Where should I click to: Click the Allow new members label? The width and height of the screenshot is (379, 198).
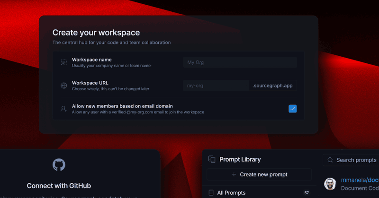[122, 106]
